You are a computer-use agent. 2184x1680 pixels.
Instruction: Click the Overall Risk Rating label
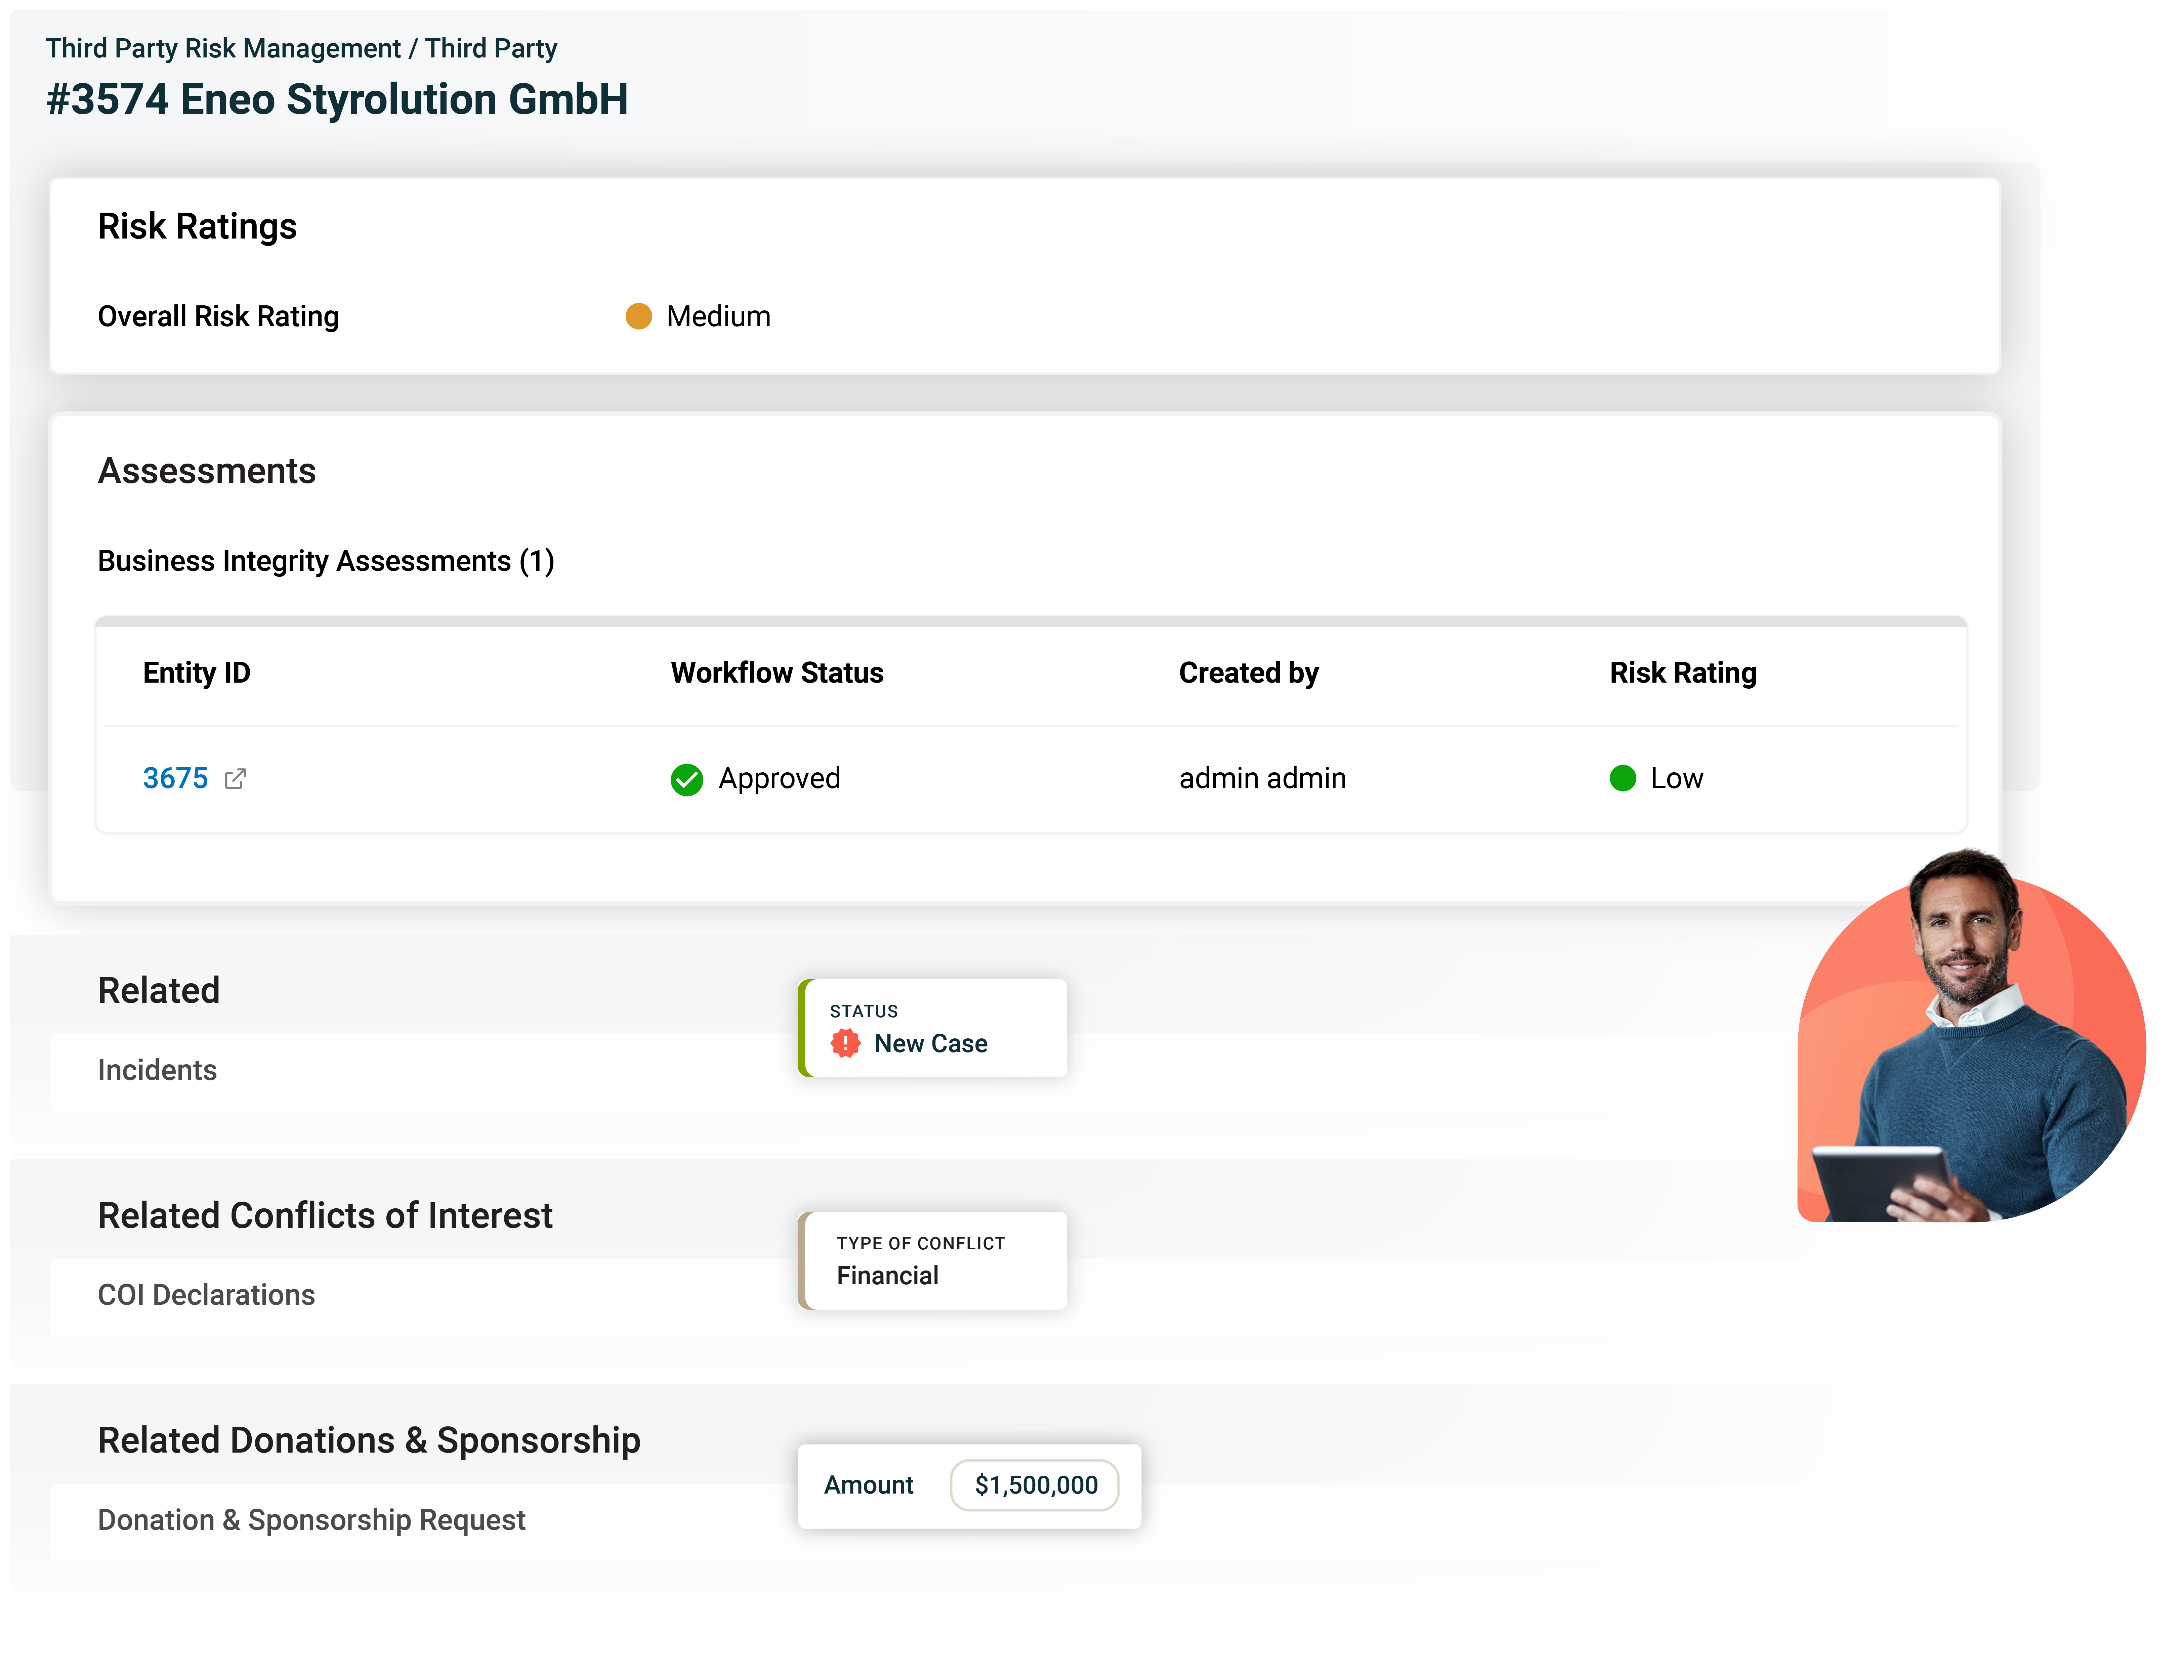click(218, 316)
